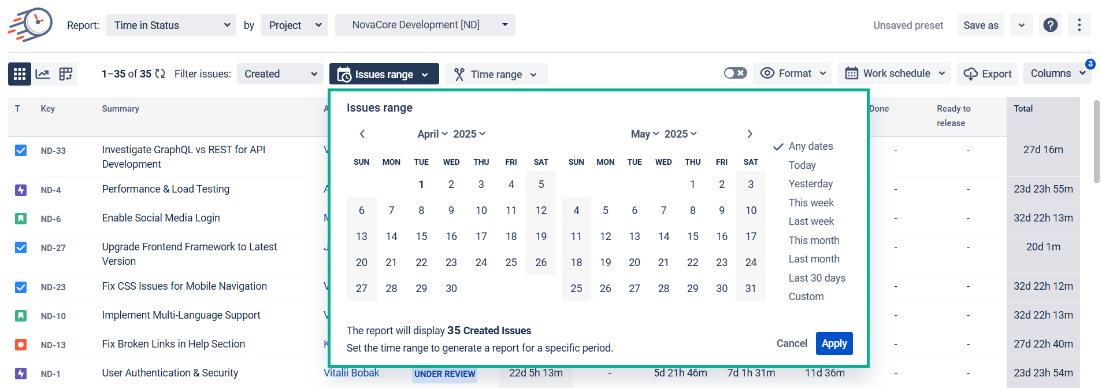Open the pivot table view icon
Viewport: 1102px width, 388px height.
point(66,74)
